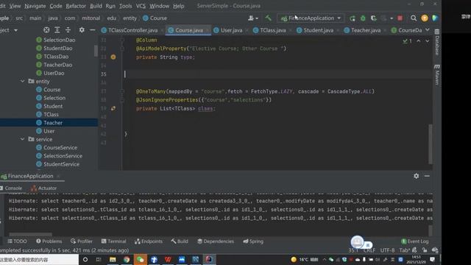Viewport: 471px width, 265px height.
Task: Click the Build project hammer icon
Action: click(268, 18)
